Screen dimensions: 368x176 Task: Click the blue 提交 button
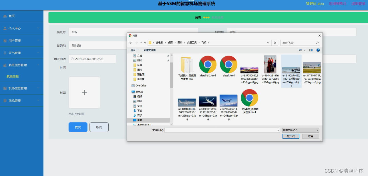click(x=78, y=127)
